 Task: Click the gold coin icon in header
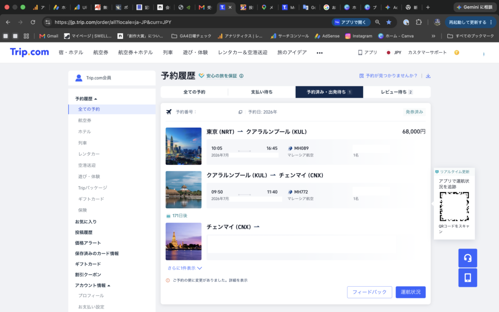tap(457, 53)
